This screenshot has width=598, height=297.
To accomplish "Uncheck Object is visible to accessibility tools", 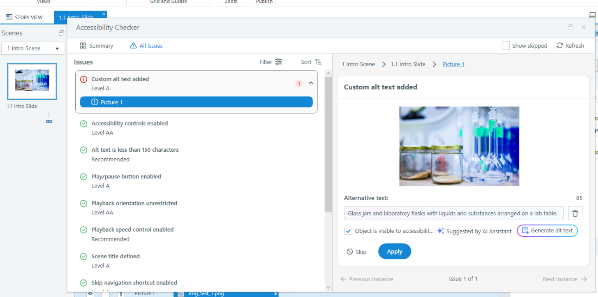I will [x=348, y=231].
